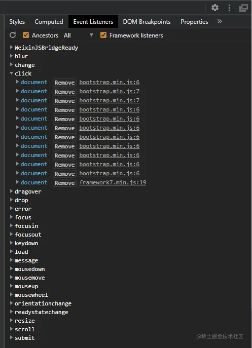Refresh the event listeners list
This screenshot has width=252, height=348.
(x=13, y=35)
